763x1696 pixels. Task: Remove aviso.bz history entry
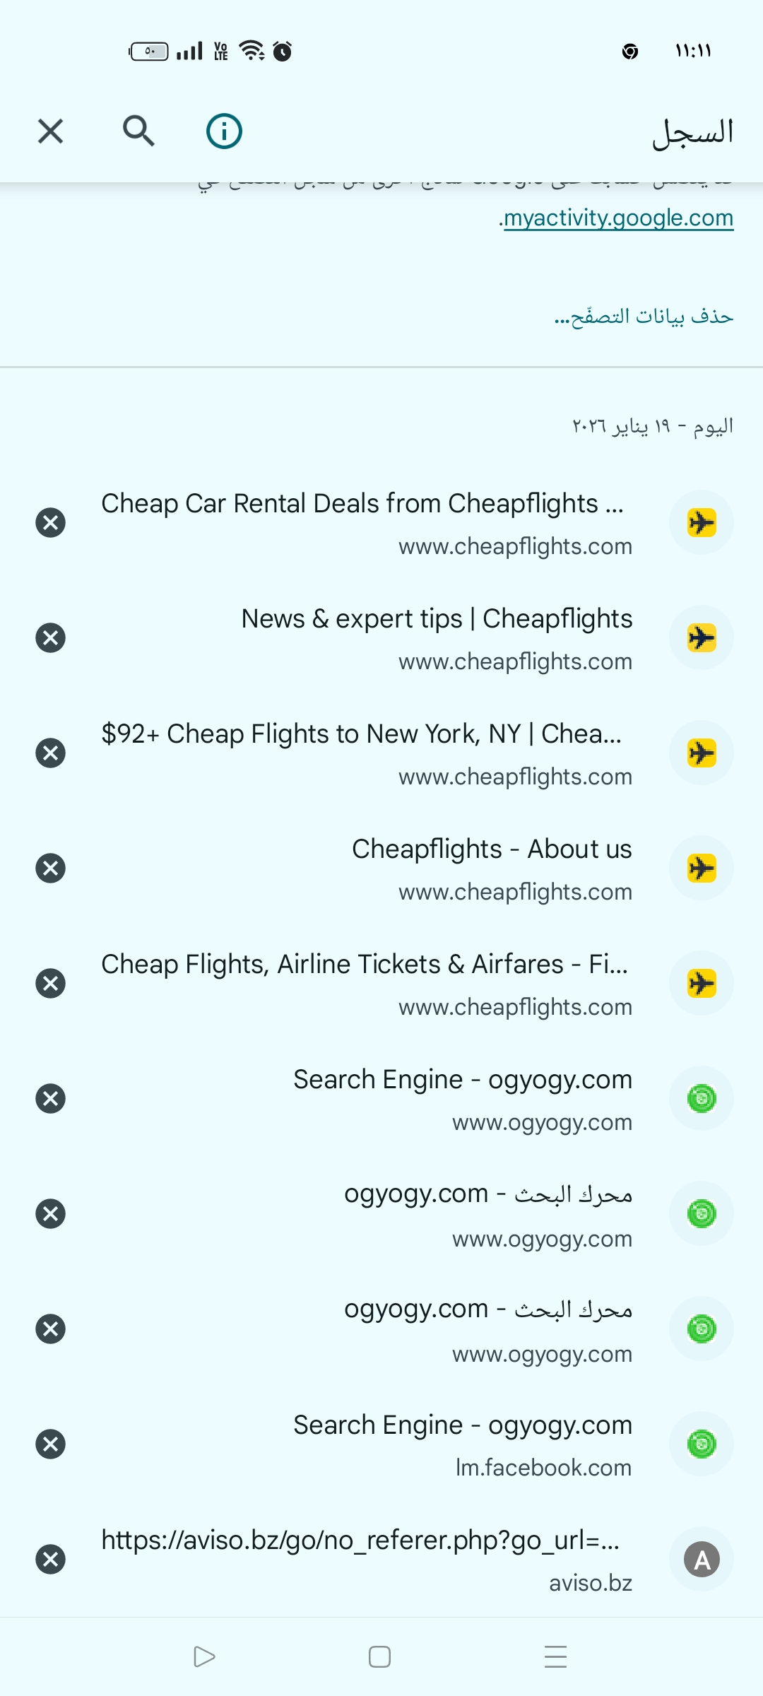pyautogui.click(x=50, y=1560)
